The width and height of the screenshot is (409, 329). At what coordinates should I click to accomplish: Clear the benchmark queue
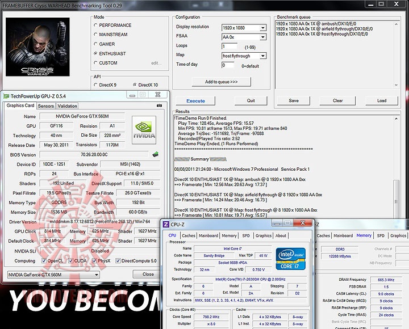tap(337, 100)
